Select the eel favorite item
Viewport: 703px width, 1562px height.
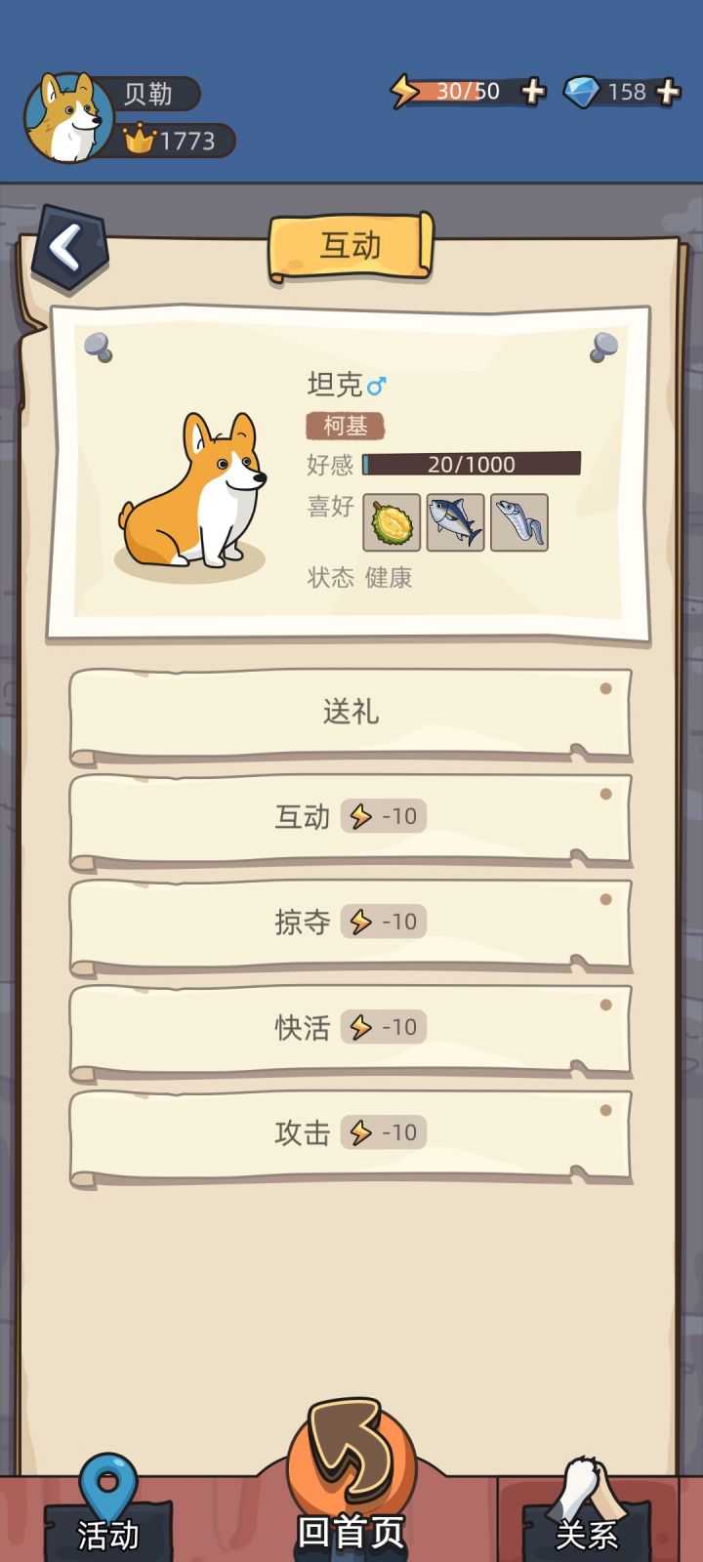(x=518, y=522)
